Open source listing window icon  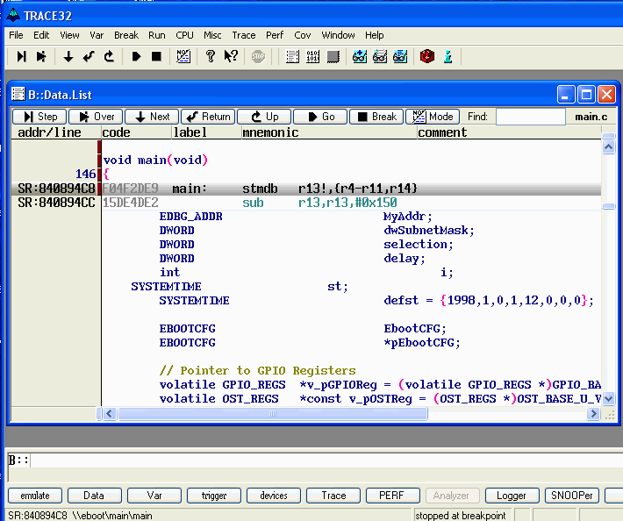pyautogui.click(x=292, y=57)
